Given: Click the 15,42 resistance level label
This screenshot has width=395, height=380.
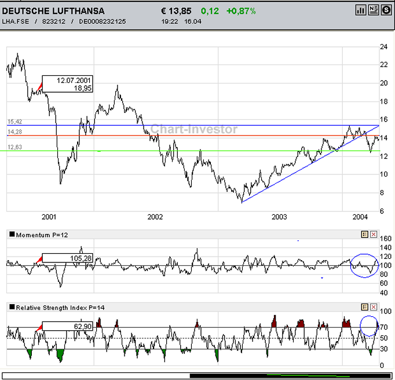Looking at the screenshot, I should [15, 122].
